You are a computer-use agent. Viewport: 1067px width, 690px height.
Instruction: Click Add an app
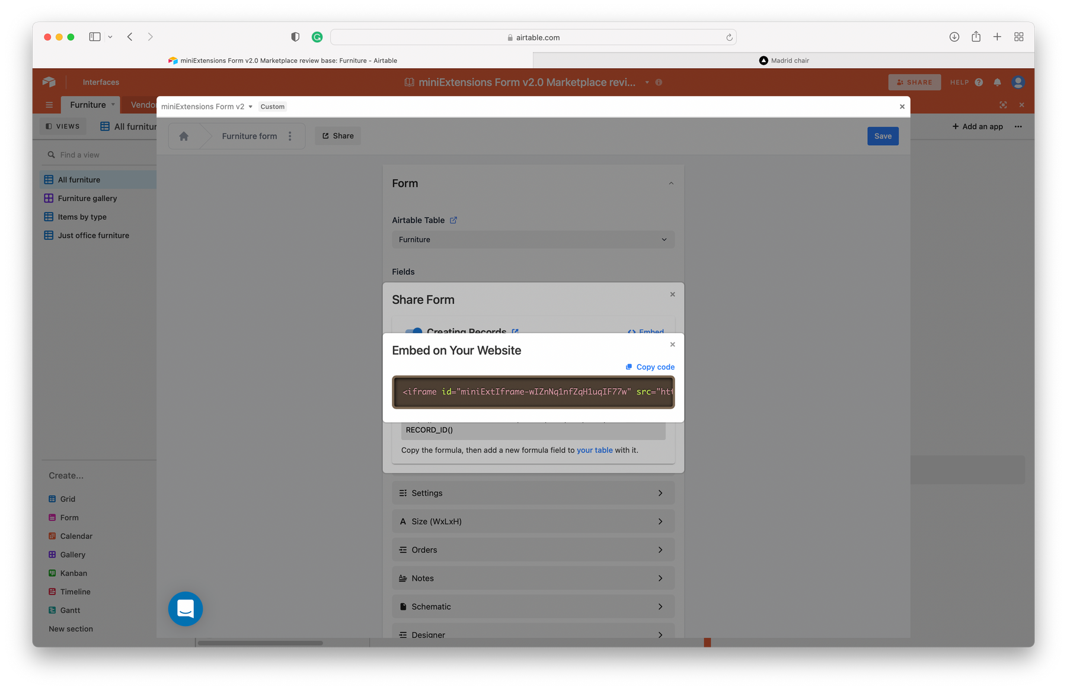(977, 127)
